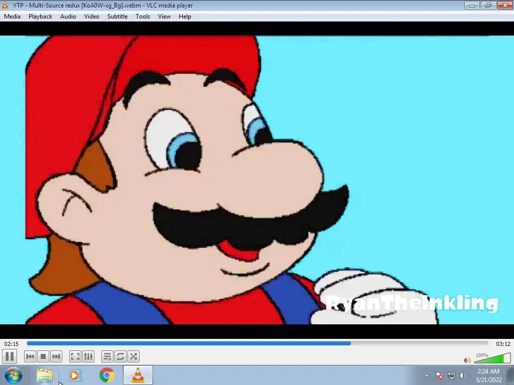Viewport: 514px width, 385px height.
Task: Open the Help menu
Action: [x=185, y=17]
